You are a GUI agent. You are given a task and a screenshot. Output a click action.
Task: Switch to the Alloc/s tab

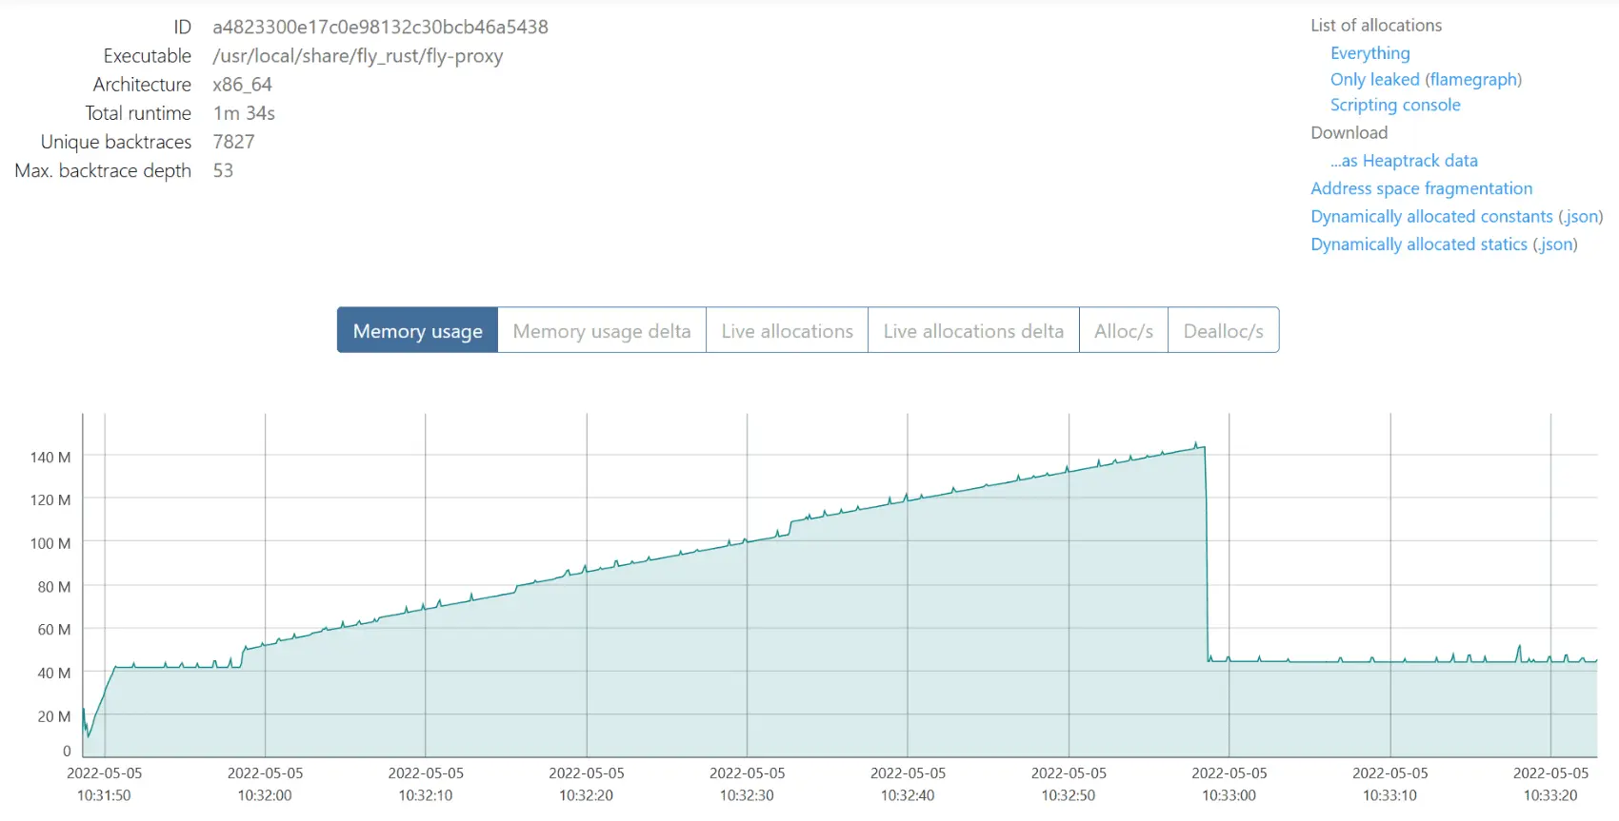(x=1123, y=330)
